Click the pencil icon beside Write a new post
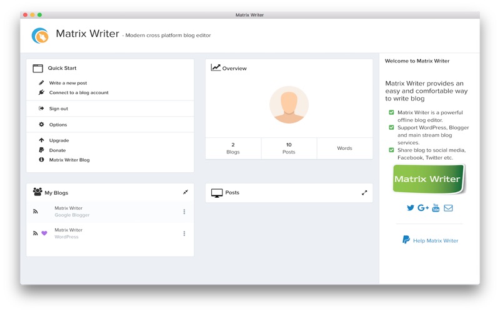Viewport: 500px width, 312px height. pos(41,83)
